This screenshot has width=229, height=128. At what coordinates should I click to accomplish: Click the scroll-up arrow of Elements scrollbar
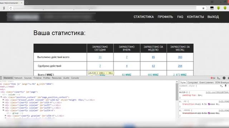pyautogui.click(x=177, y=82)
